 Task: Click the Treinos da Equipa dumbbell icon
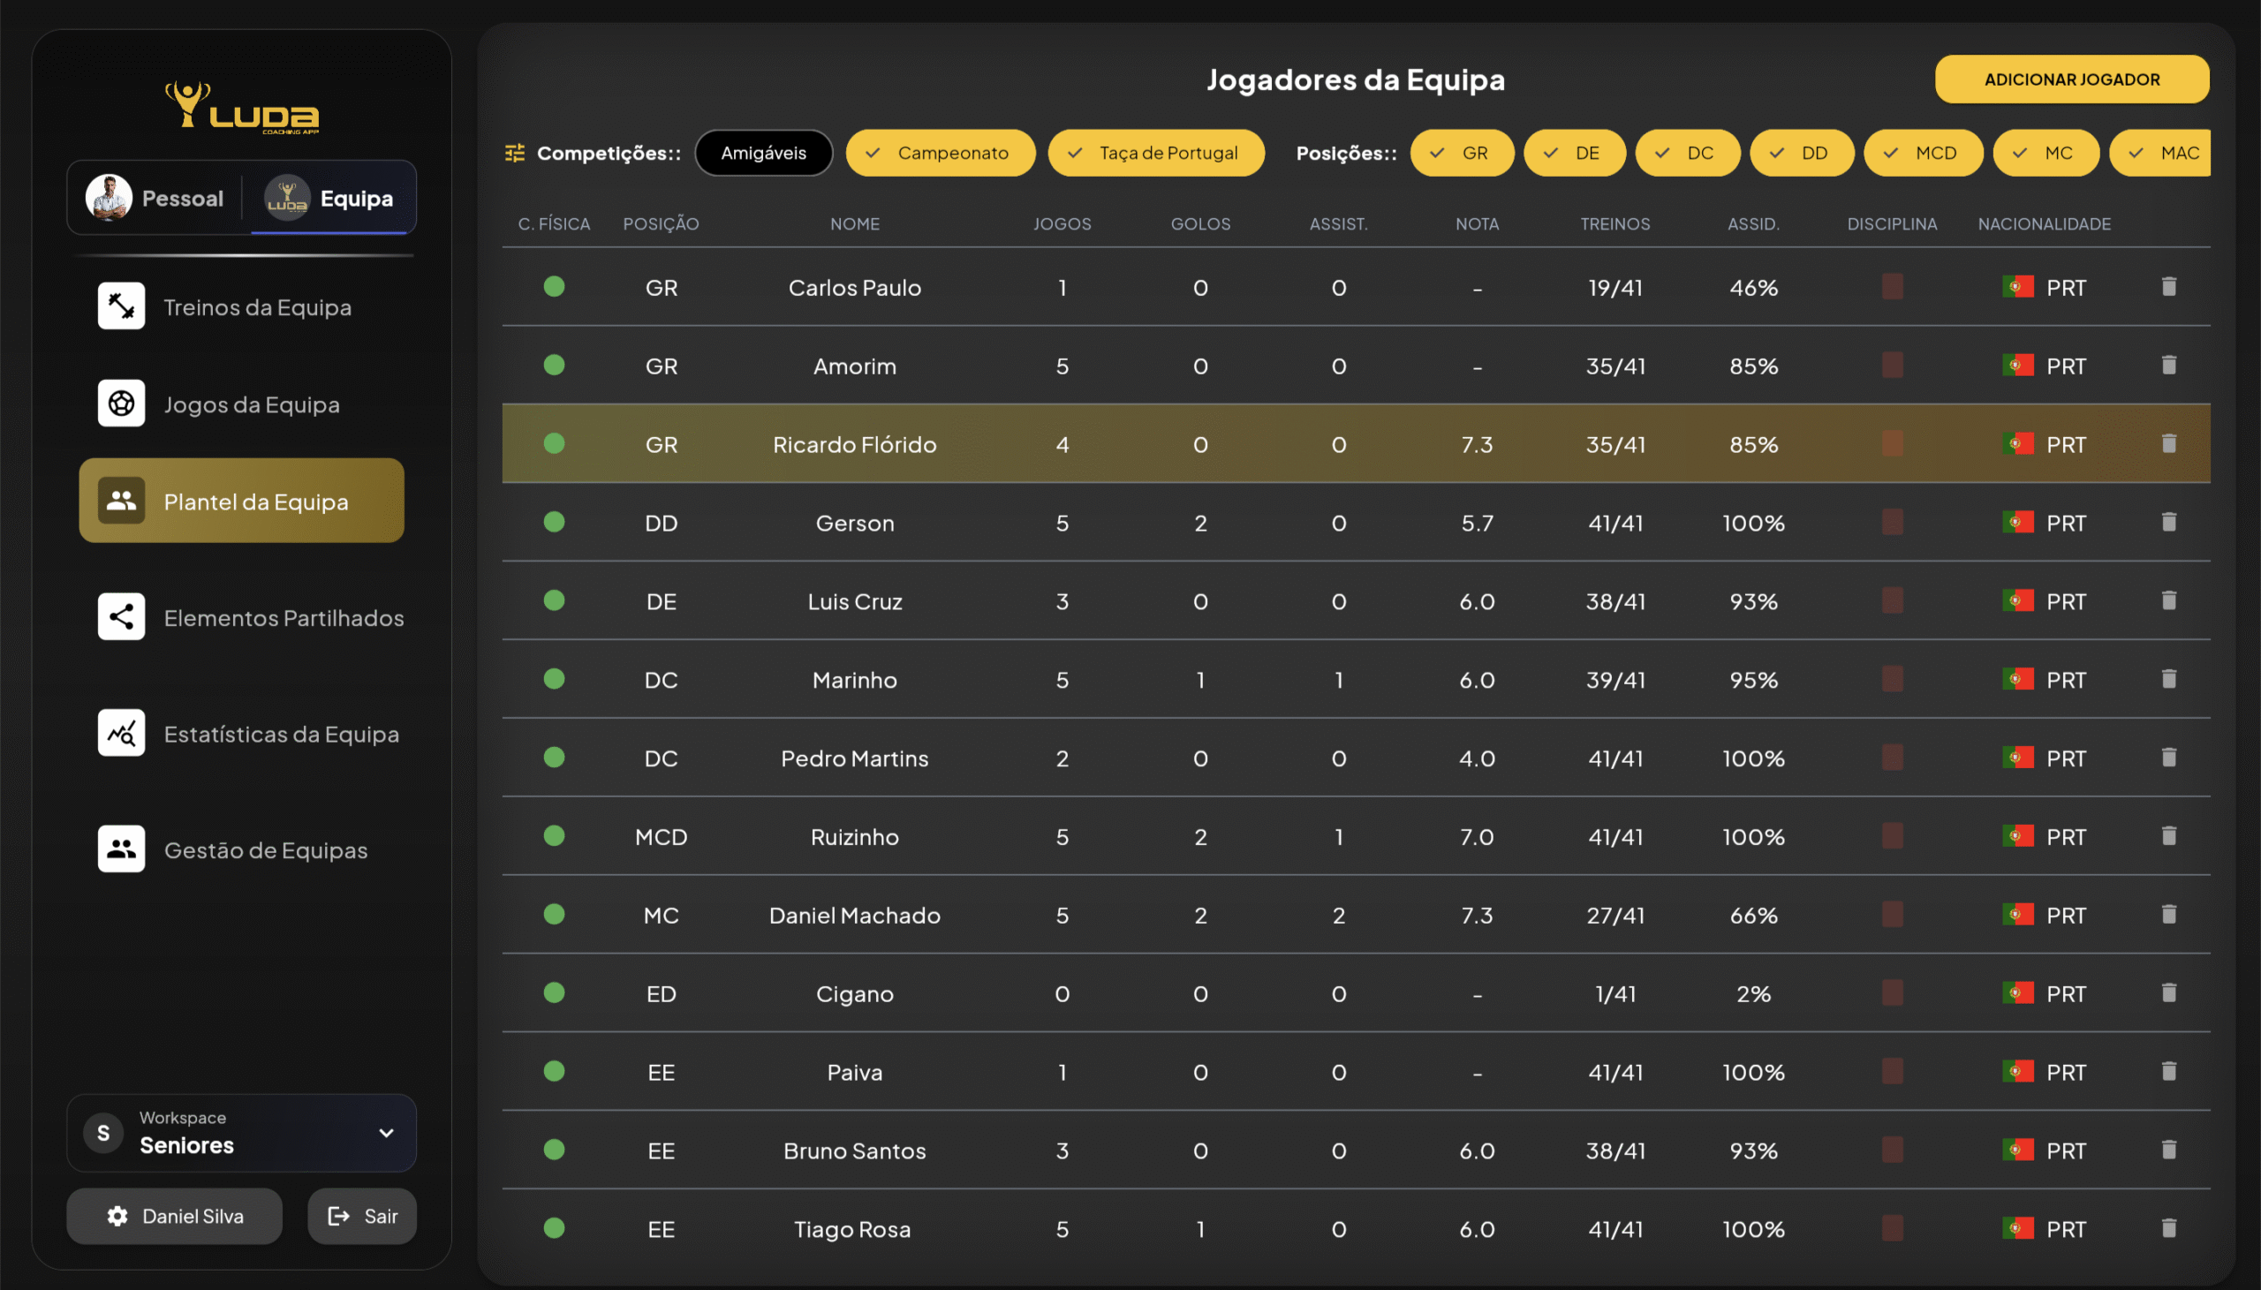pyautogui.click(x=121, y=306)
